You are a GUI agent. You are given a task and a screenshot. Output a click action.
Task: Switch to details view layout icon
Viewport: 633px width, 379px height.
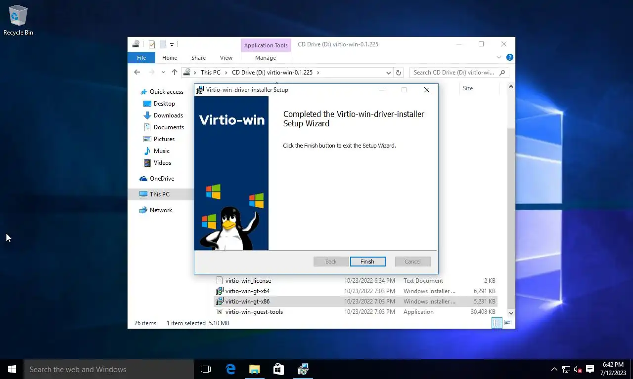click(497, 323)
